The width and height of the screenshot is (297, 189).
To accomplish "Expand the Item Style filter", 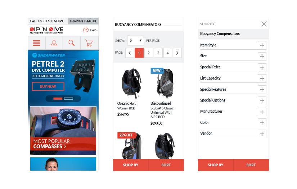I will [262, 45].
